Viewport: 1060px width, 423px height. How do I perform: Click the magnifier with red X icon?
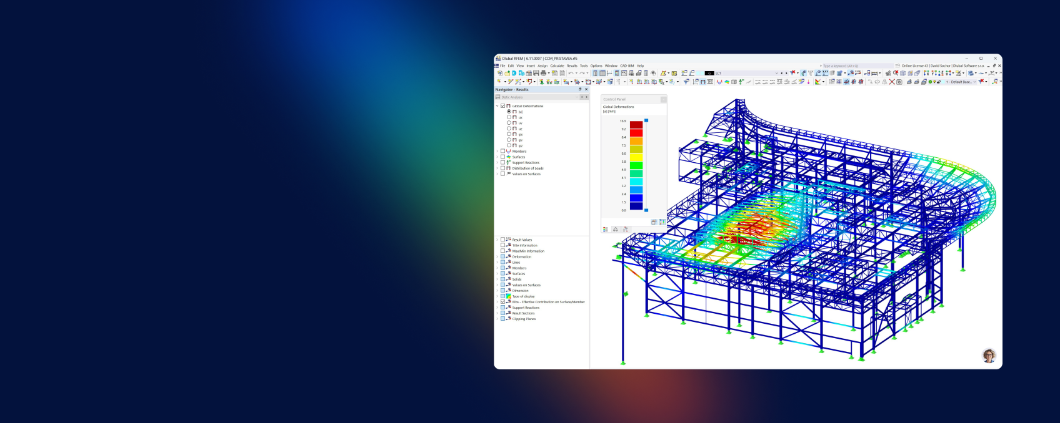896,73
